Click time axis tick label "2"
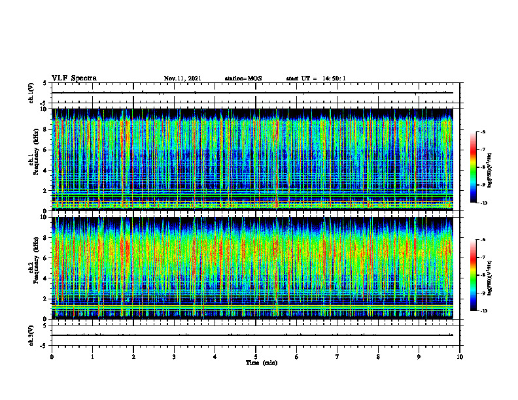 coord(133,357)
